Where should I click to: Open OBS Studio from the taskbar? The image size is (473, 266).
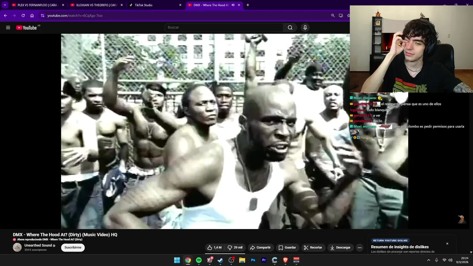(231, 260)
